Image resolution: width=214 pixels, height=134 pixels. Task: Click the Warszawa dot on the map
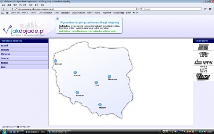109,76
